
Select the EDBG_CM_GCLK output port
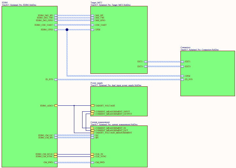pos(56,154)
